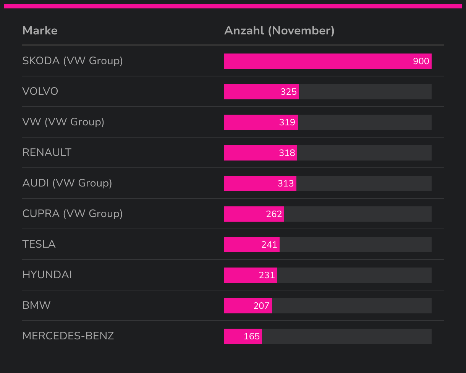The width and height of the screenshot is (466, 373).
Task: Select the RENAULT brand label
Action: (47, 152)
